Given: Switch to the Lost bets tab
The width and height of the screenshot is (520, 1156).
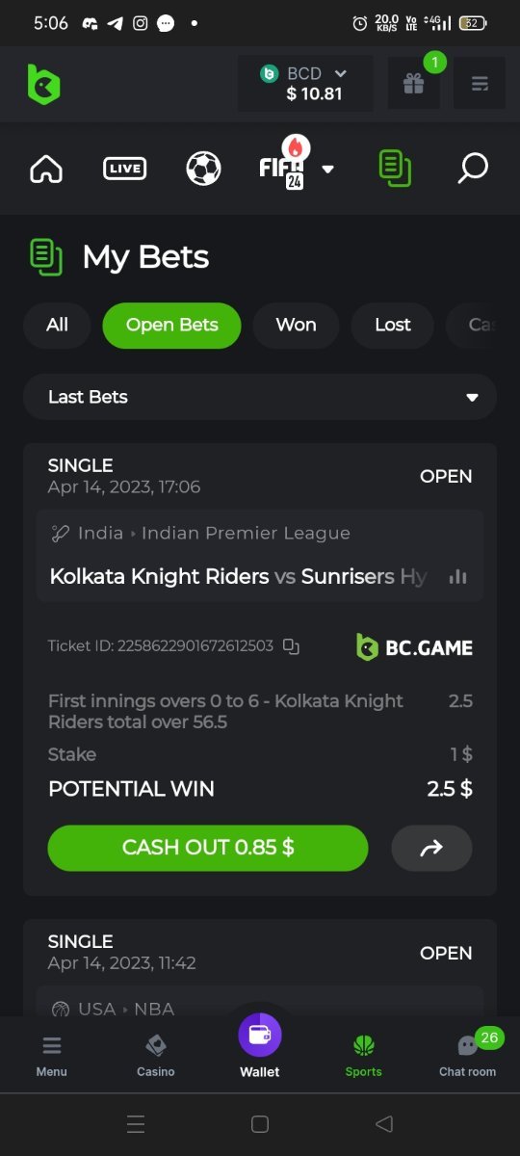Looking at the screenshot, I should coord(393,325).
